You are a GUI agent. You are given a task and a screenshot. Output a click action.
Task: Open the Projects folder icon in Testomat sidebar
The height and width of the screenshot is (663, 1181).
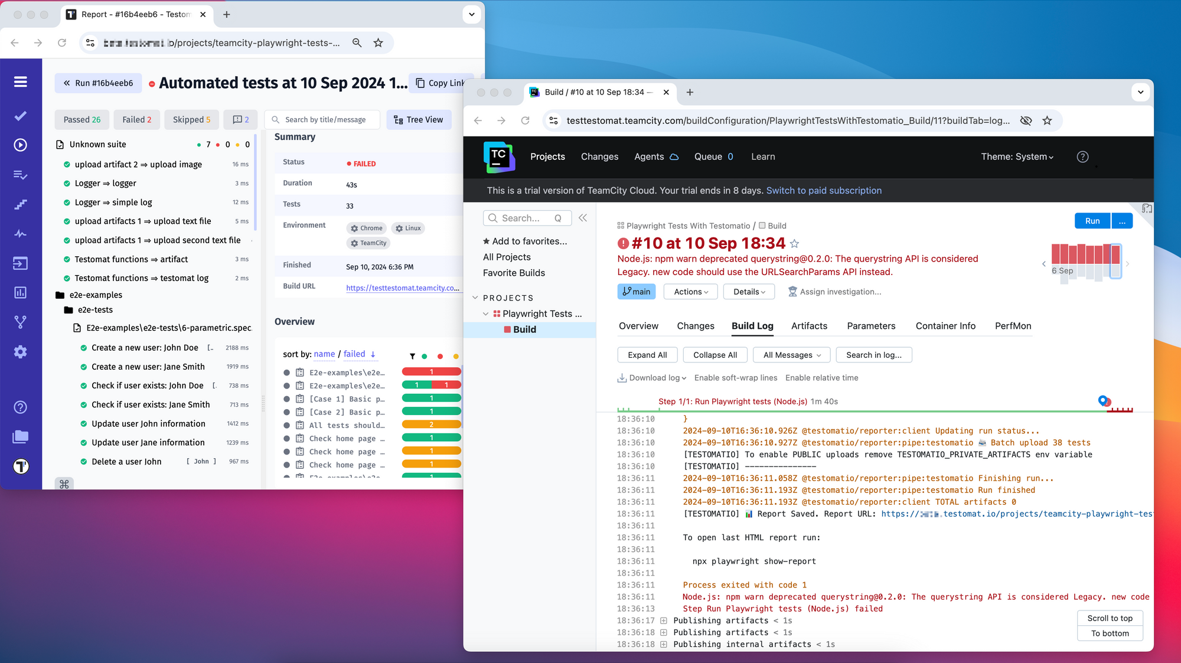coord(21,437)
